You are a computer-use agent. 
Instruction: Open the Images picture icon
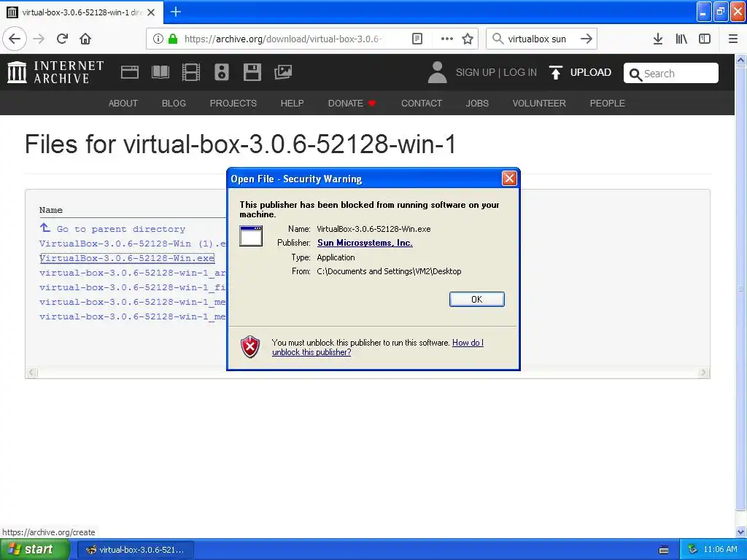[283, 72]
